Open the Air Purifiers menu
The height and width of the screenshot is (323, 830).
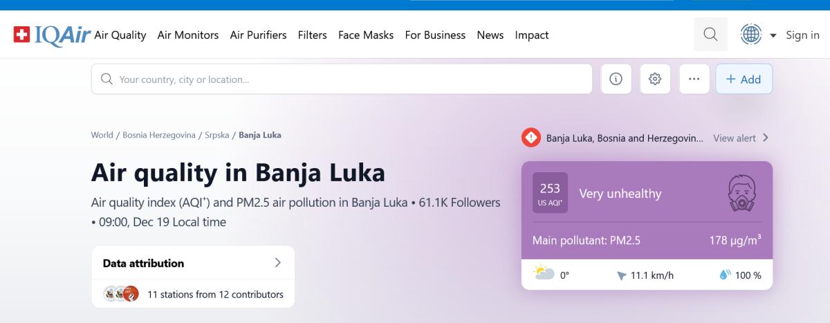(258, 35)
